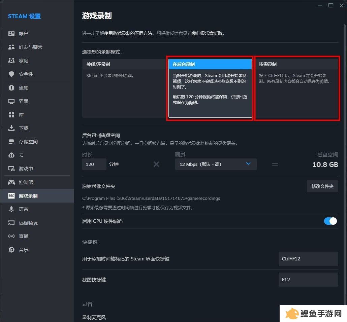Click the 游戏中 in-game overlay icon

coord(11,169)
